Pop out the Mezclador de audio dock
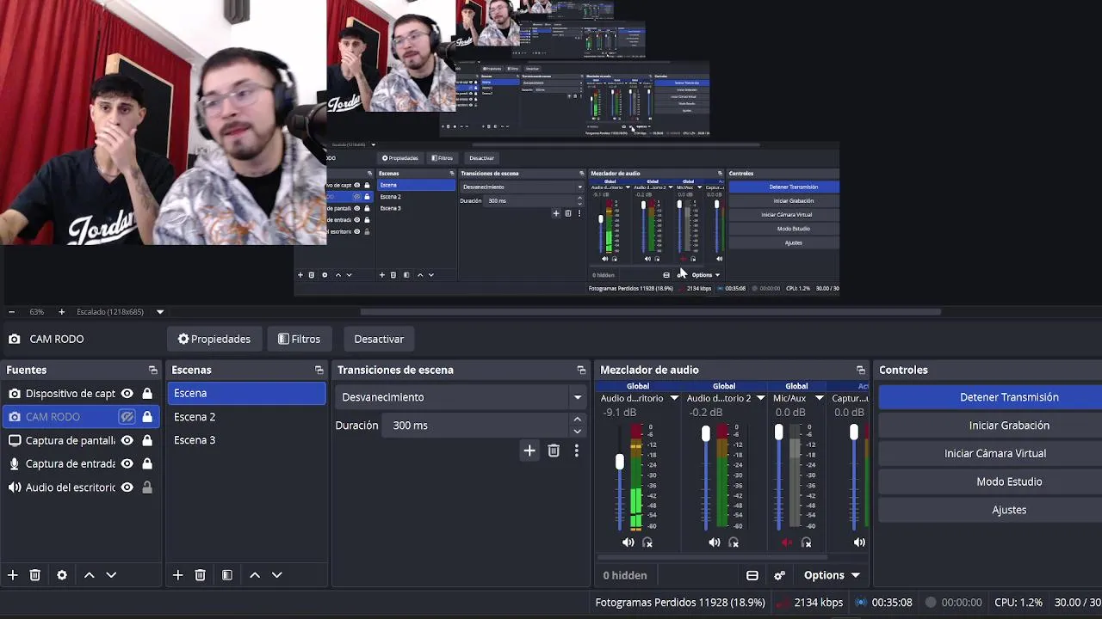Viewport: 1102px width, 619px height. point(861,371)
